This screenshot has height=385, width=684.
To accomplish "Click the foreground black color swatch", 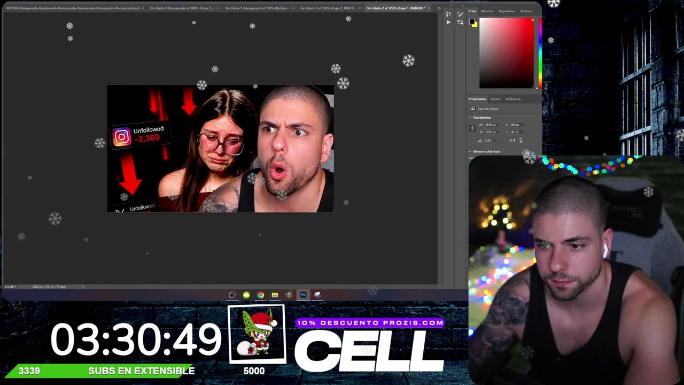I will [x=472, y=22].
